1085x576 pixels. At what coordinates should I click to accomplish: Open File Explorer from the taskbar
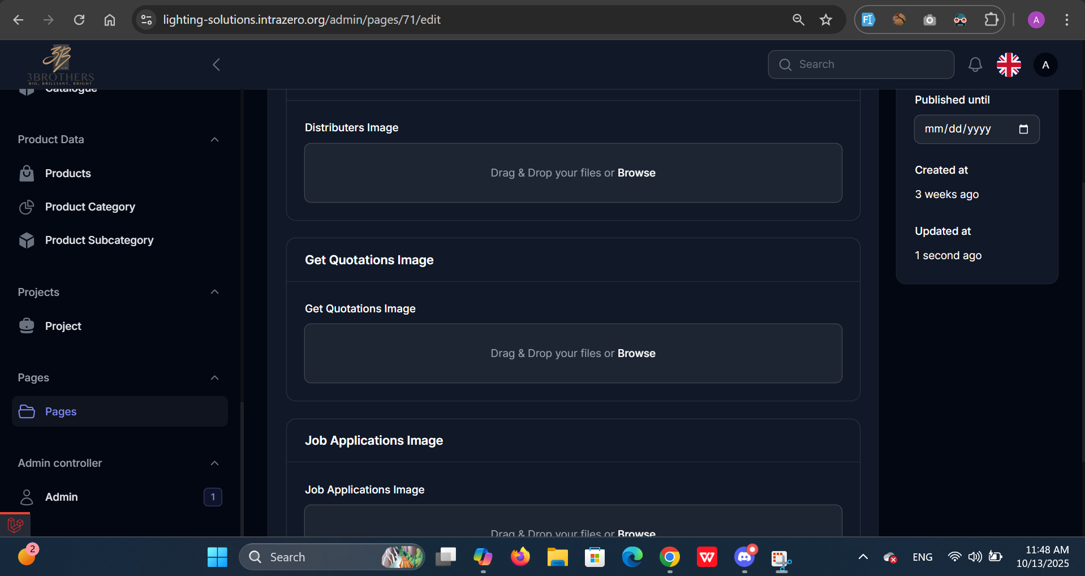(557, 557)
